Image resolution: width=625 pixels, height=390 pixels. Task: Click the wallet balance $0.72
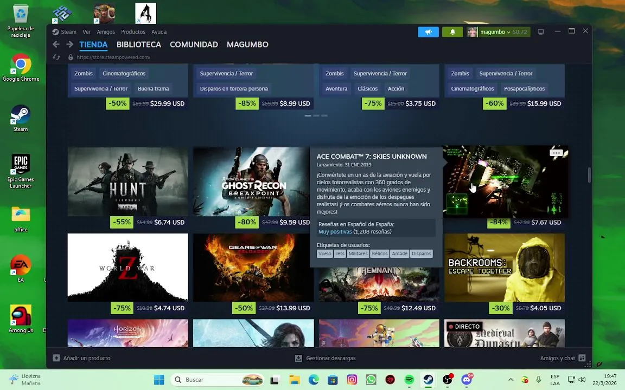click(x=520, y=32)
